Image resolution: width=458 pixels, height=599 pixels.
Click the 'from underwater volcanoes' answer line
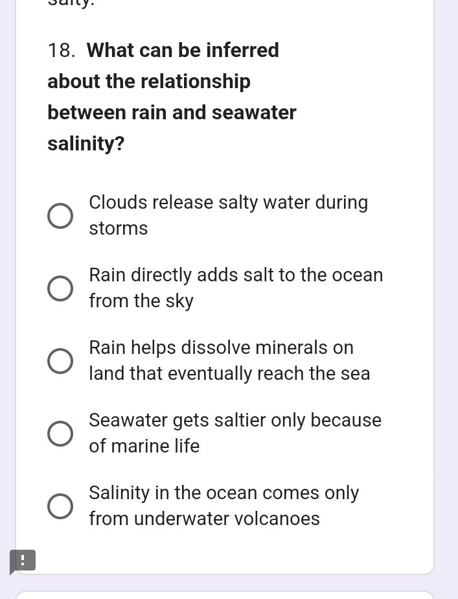[204, 519]
